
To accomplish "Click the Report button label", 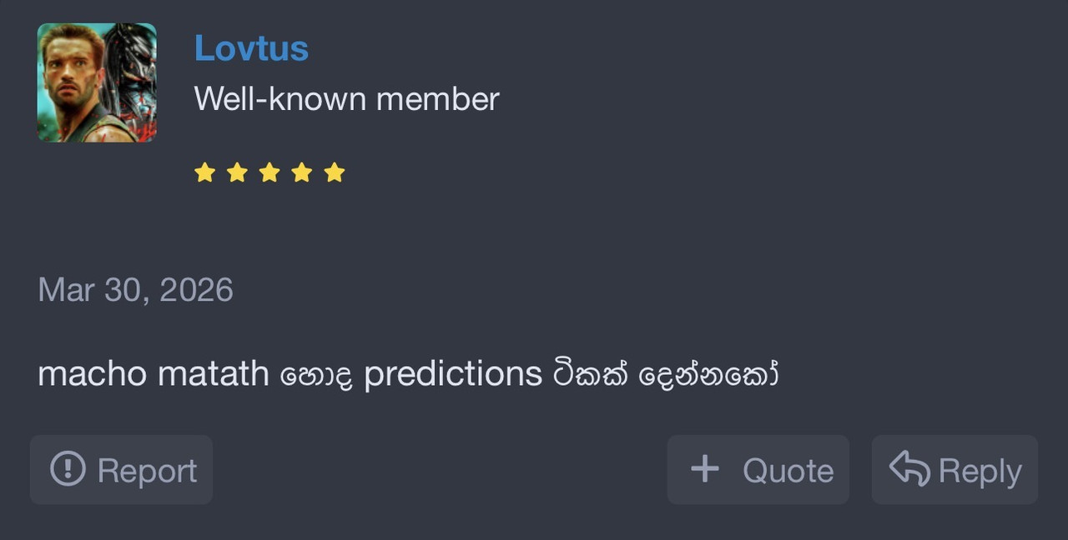I will click(147, 471).
